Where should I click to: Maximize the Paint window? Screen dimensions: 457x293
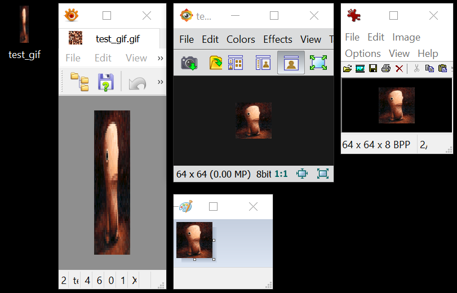pyautogui.click(x=214, y=207)
